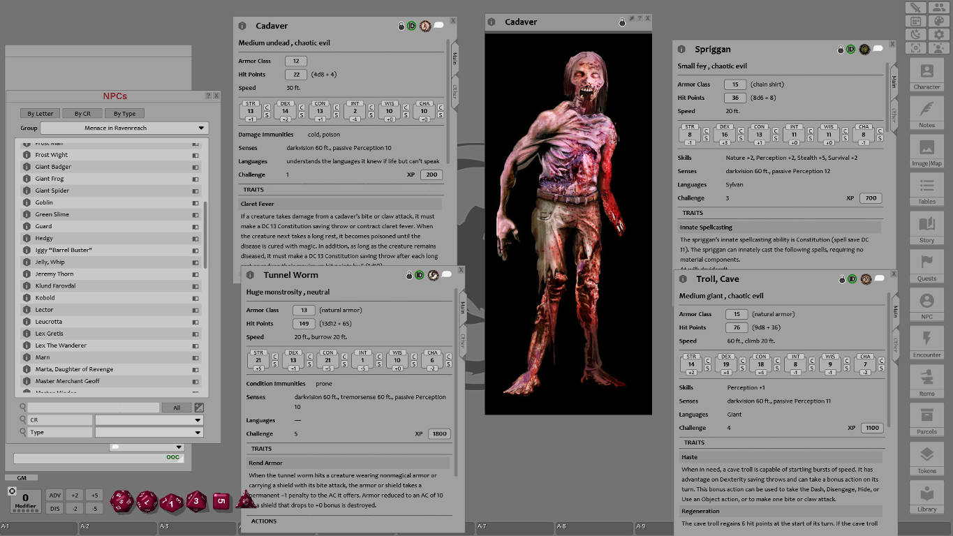Roll the red d20 die
The height and width of the screenshot is (536, 953).
click(123, 501)
